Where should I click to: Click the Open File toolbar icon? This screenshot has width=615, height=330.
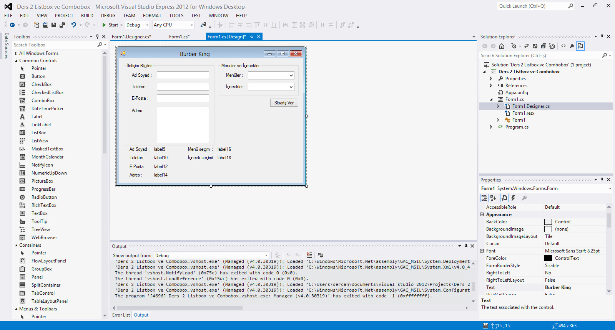click(45, 25)
